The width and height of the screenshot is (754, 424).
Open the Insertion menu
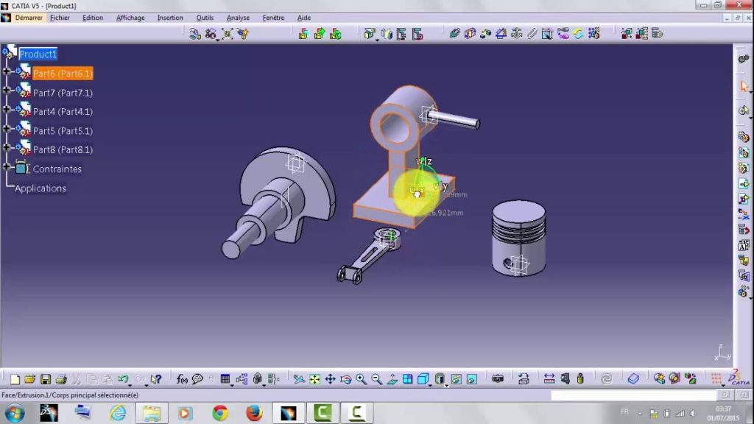pos(170,18)
